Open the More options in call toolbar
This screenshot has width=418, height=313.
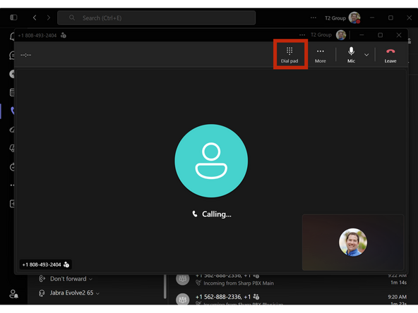click(x=320, y=55)
